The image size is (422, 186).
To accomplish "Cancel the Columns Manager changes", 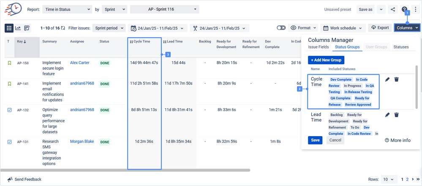I will tap(335, 140).
